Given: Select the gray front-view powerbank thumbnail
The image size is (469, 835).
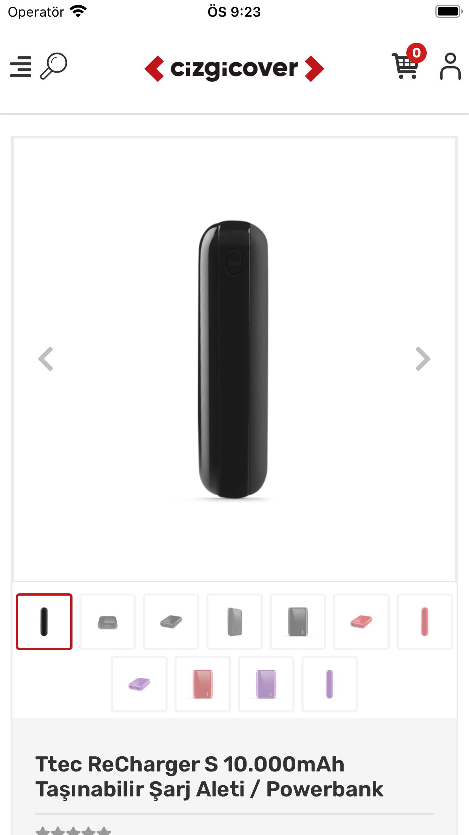Looking at the screenshot, I should (x=298, y=621).
